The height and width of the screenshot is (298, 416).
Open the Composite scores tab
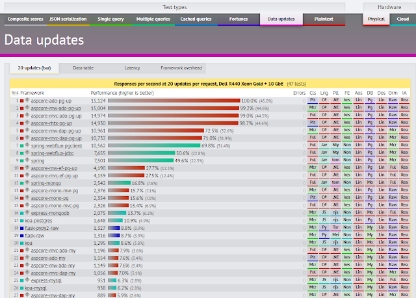(25, 19)
